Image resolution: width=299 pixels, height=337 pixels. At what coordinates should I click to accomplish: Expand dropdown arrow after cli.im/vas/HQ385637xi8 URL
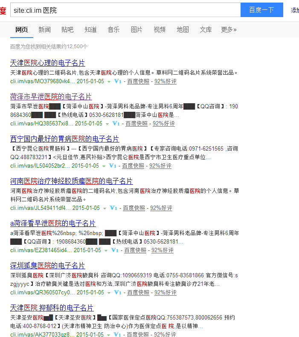[107, 124]
